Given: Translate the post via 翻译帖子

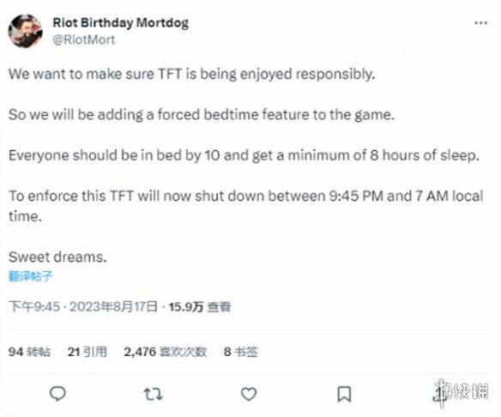Looking at the screenshot, I should (x=30, y=276).
